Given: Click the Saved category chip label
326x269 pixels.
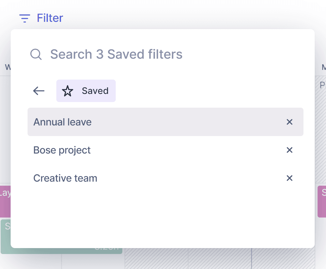Looking at the screenshot, I should pos(95,91).
